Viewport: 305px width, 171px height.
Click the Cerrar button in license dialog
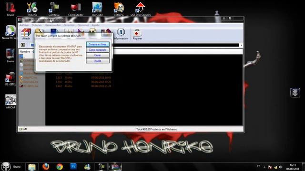click(97, 55)
